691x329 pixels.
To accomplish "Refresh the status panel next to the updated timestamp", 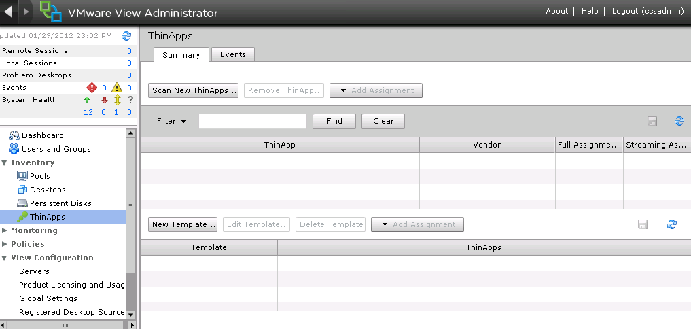I will click(126, 36).
